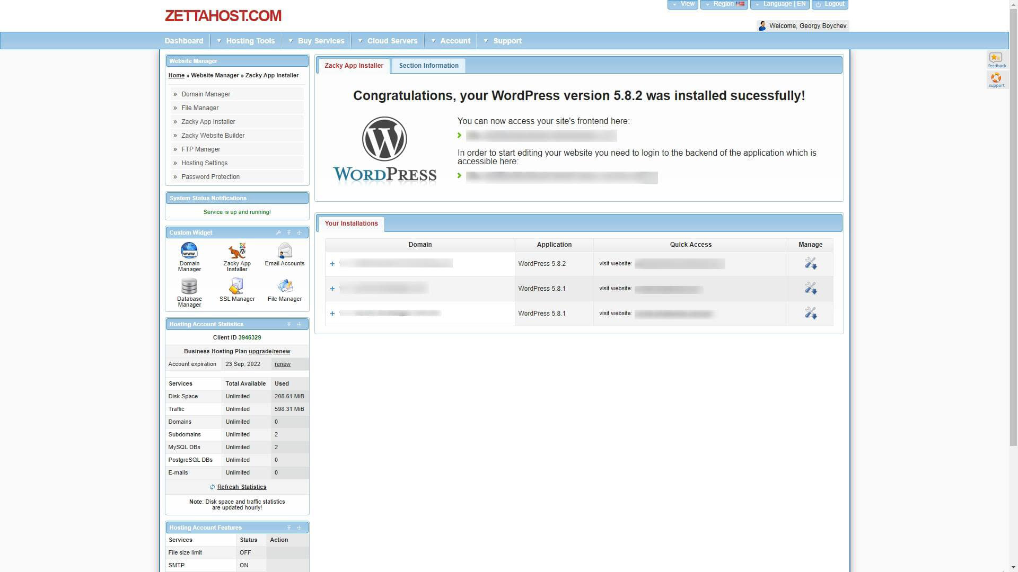The width and height of the screenshot is (1018, 572).
Task: Click green arrow beside frontend URL
Action: (460, 136)
